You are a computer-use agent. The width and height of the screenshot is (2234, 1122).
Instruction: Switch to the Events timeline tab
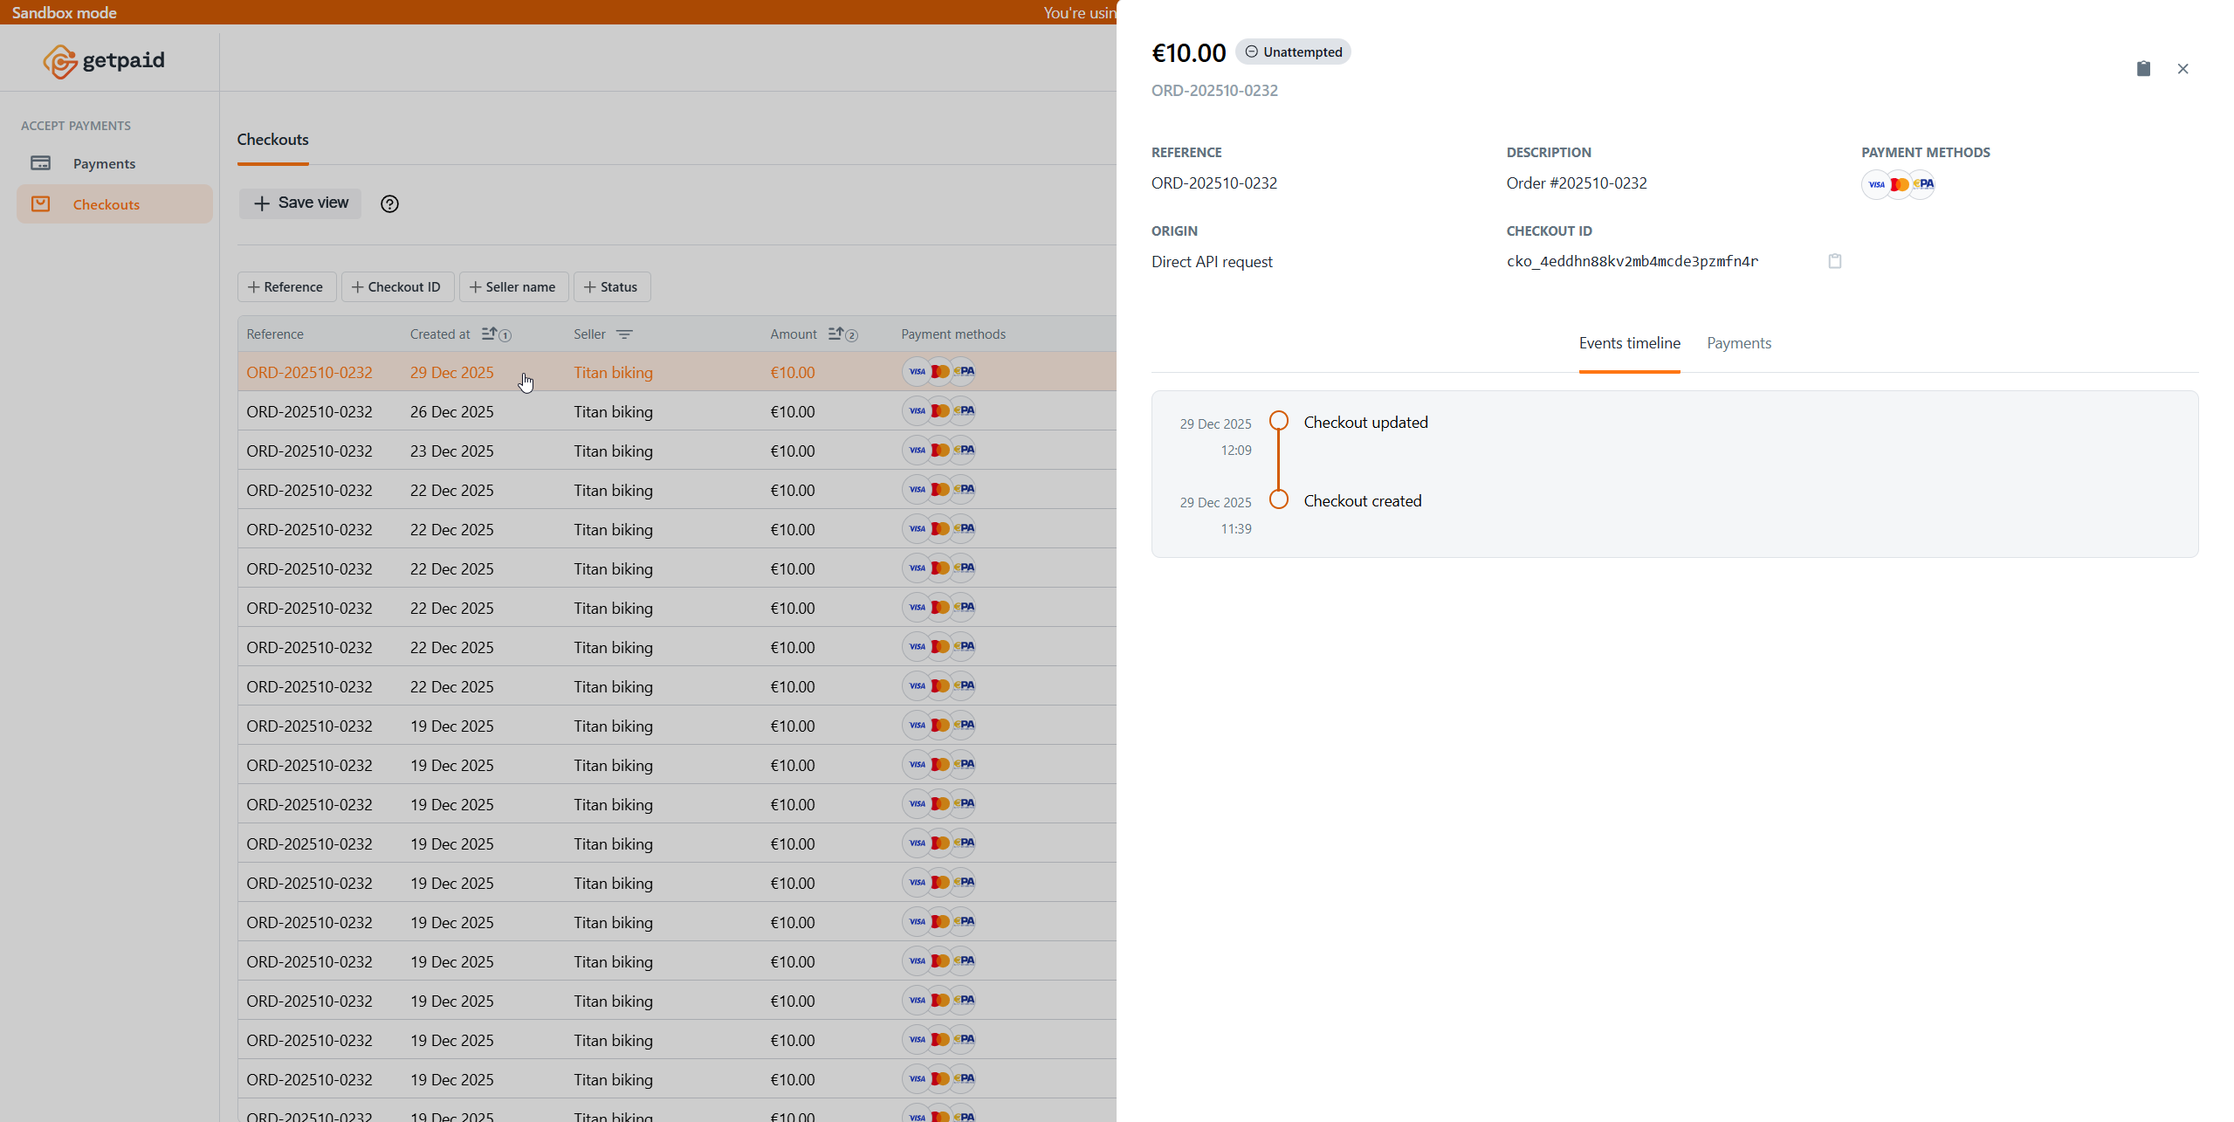[1629, 343]
